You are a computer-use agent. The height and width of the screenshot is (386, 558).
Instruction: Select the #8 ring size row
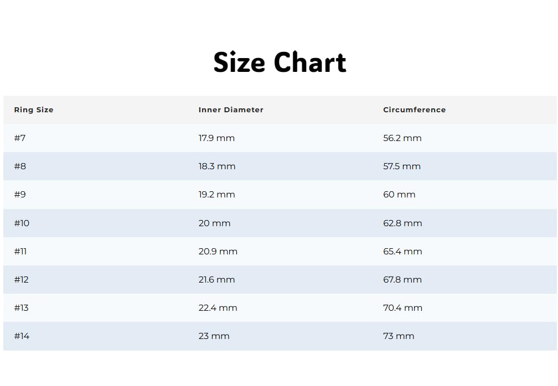(x=280, y=166)
